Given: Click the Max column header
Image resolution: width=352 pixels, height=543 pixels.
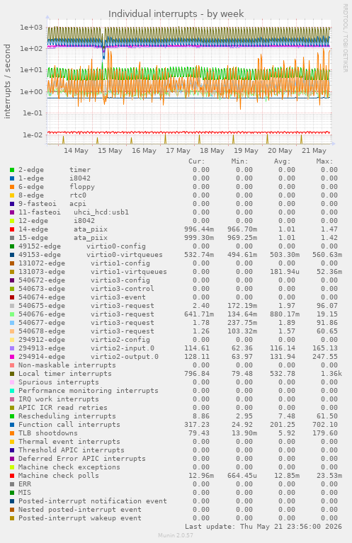Looking at the screenshot, I should coord(324,161).
